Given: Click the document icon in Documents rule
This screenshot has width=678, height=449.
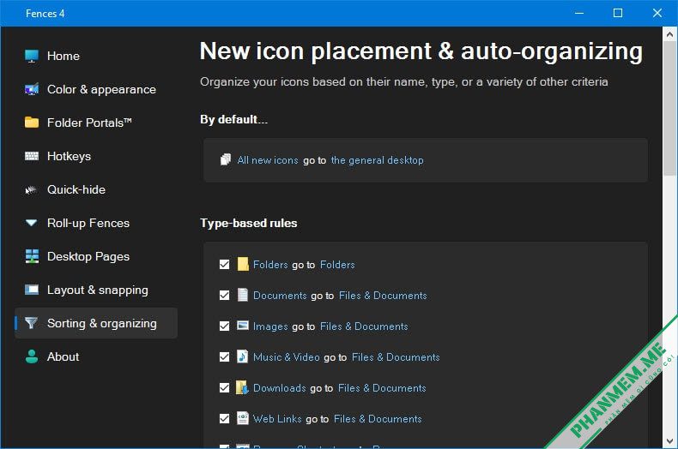Looking at the screenshot, I should pos(243,295).
